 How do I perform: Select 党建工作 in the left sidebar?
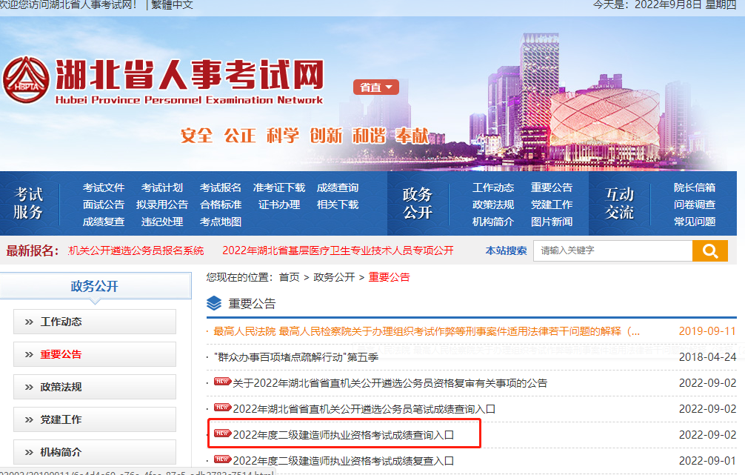(x=95, y=419)
